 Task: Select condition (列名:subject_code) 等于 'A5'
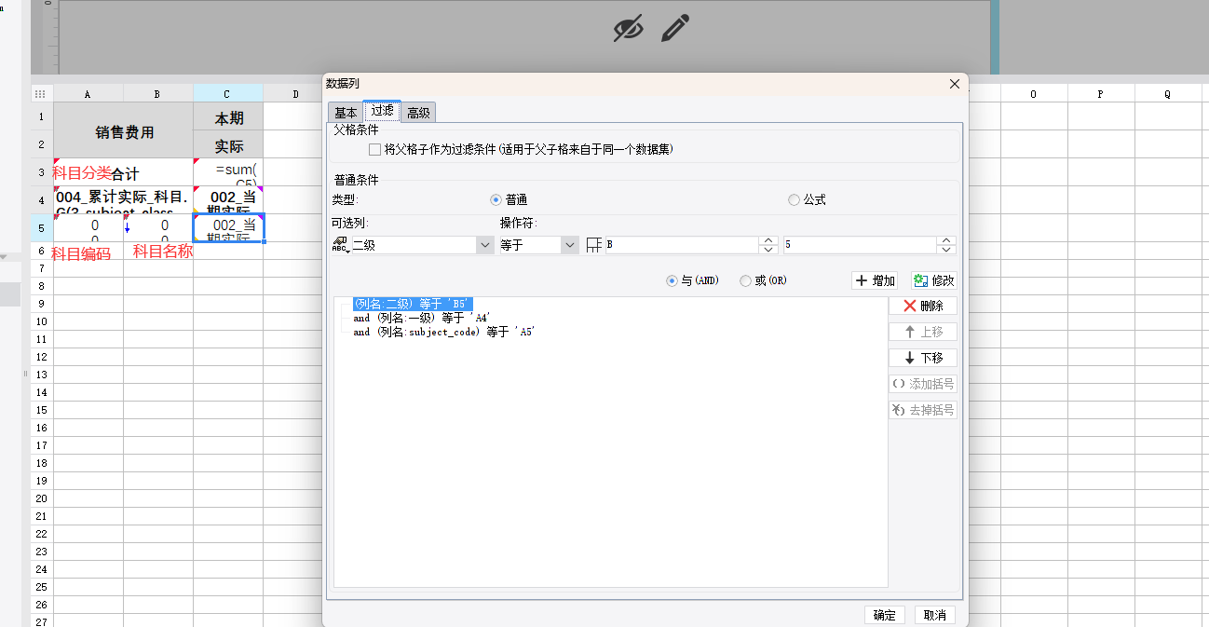pyautogui.click(x=444, y=332)
